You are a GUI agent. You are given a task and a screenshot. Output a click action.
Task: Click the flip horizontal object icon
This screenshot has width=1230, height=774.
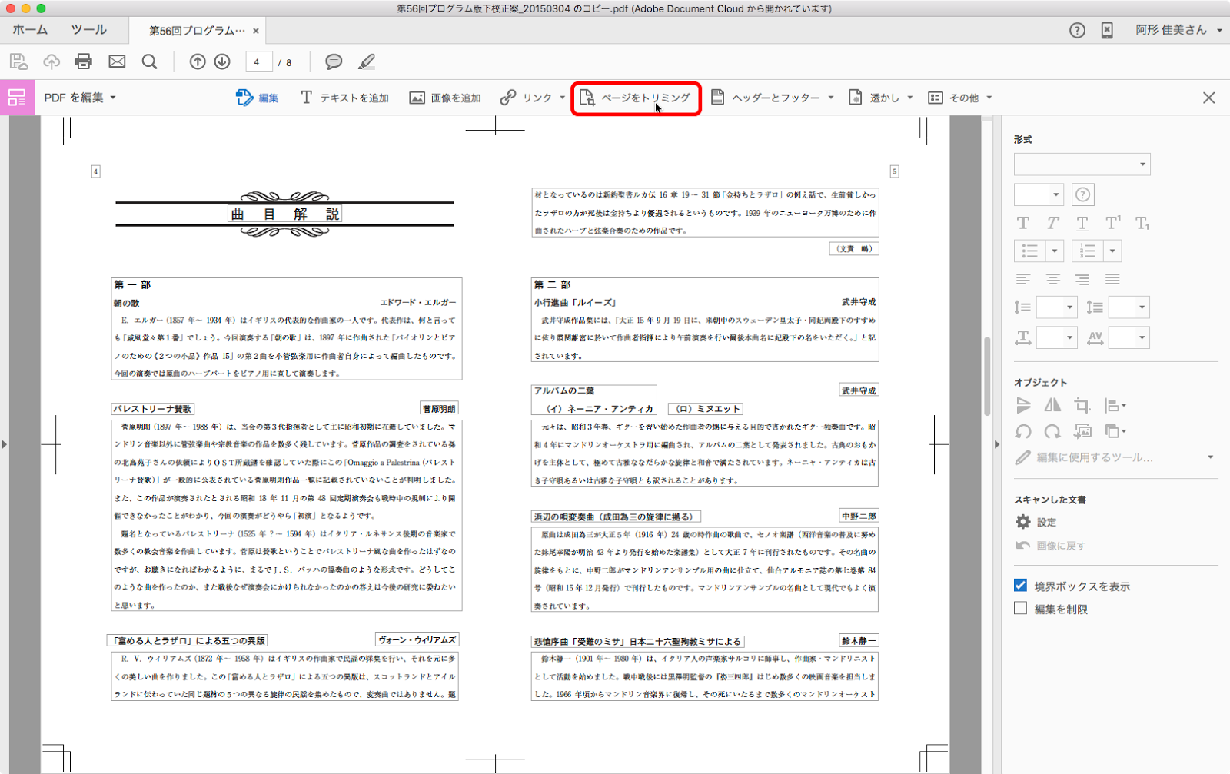(x=1052, y=405)
